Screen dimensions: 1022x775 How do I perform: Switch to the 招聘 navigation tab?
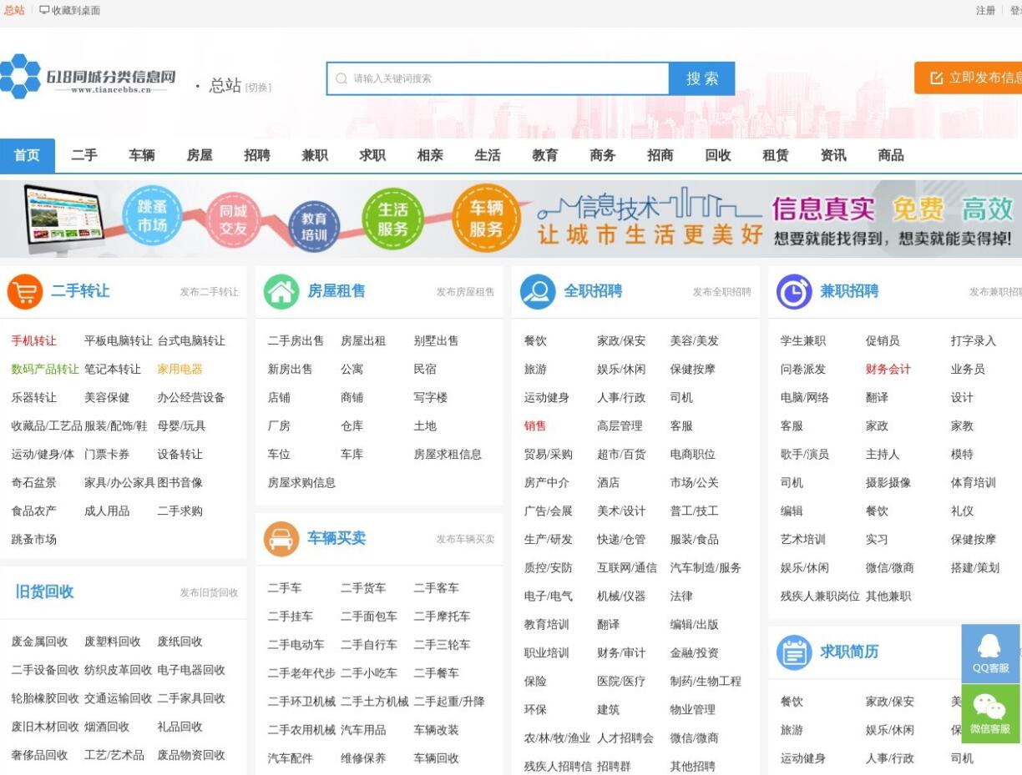(257, 155)
